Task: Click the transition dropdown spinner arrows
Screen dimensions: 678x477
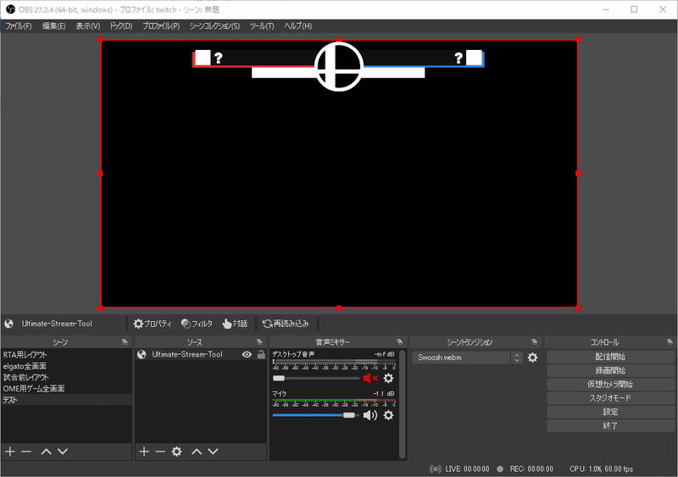Action: [x=517, y=358]
